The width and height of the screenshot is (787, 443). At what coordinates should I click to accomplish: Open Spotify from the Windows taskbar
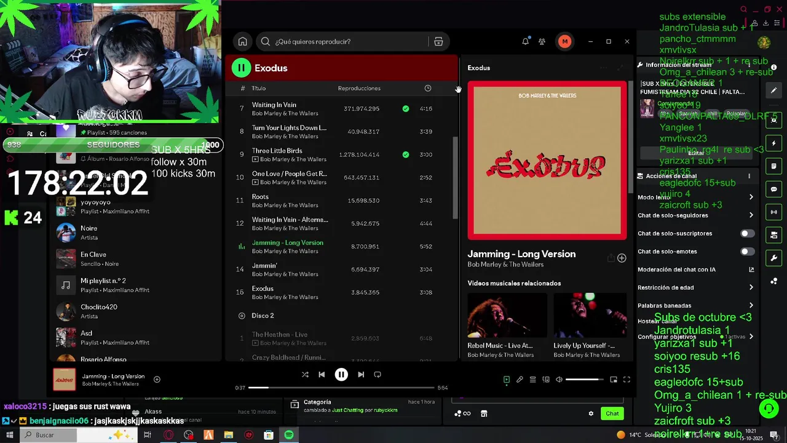(289, 435)
